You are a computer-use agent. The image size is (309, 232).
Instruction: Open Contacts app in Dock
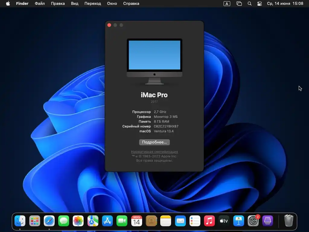tap(151, 221)
